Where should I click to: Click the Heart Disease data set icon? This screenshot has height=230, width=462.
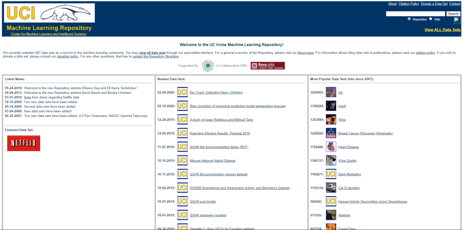[x=331, y=147]
